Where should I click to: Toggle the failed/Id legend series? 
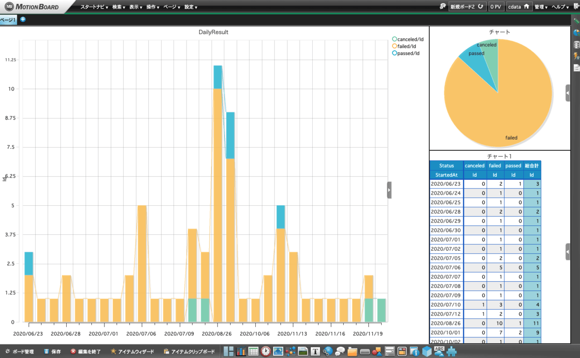(x=407, y=46)
